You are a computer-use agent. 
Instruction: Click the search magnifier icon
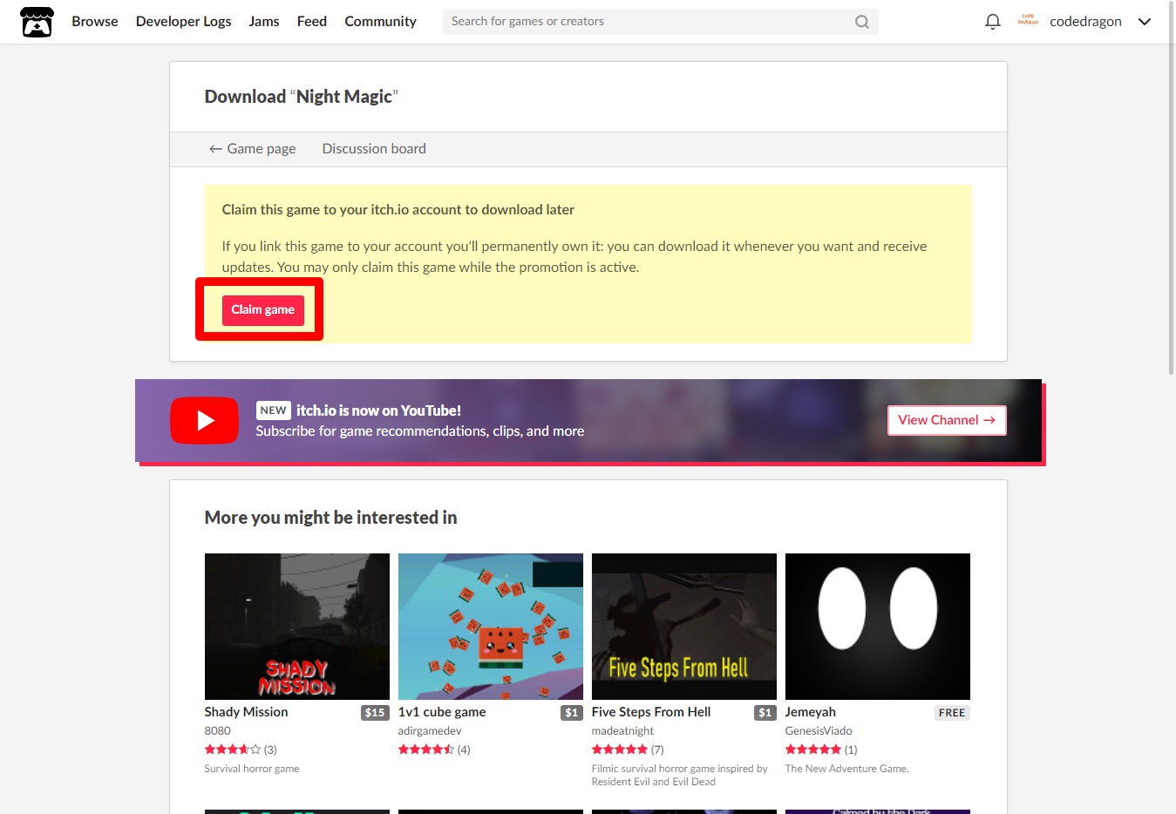[861, 22]
